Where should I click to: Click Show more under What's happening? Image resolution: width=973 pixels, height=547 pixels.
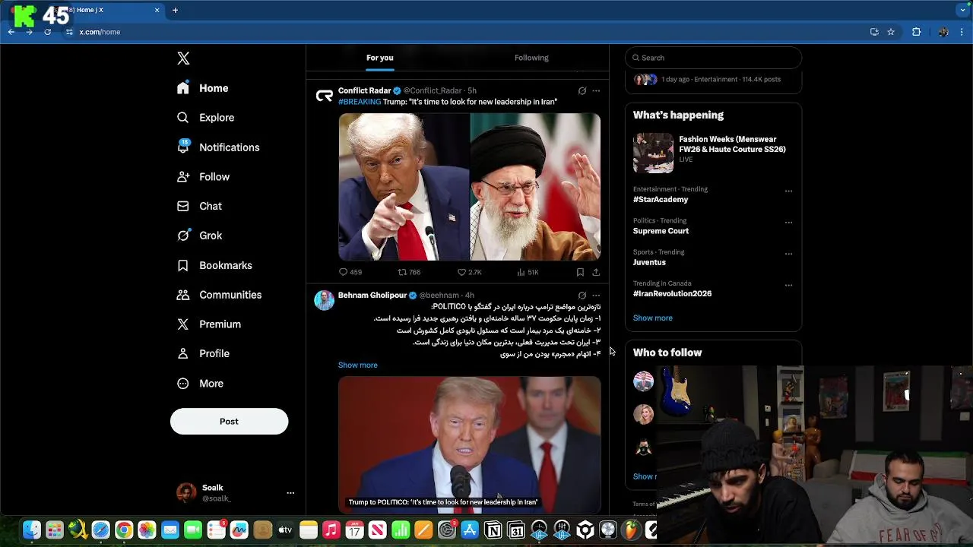(652, 318)
